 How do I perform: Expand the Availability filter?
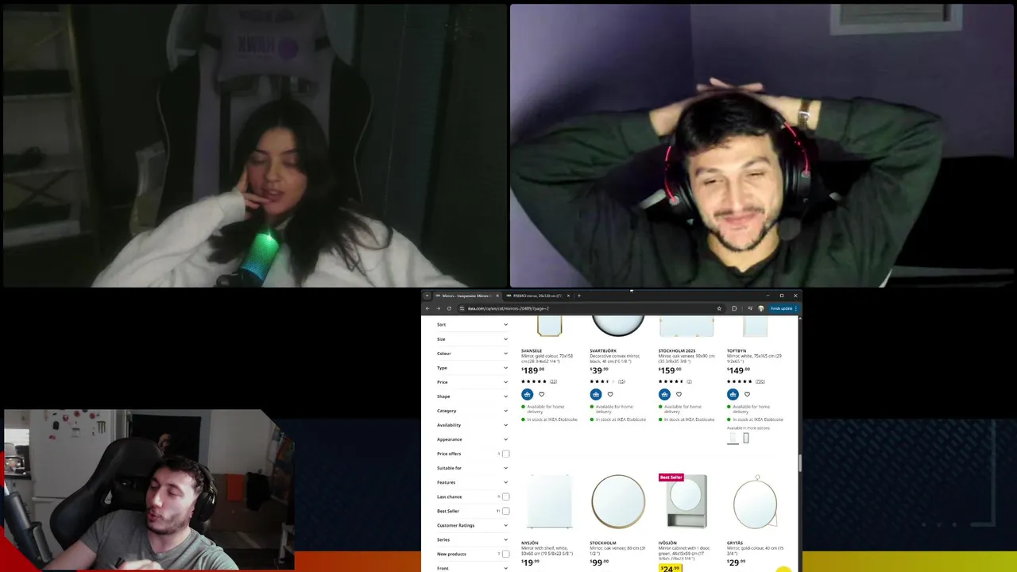tap(472, 425)
